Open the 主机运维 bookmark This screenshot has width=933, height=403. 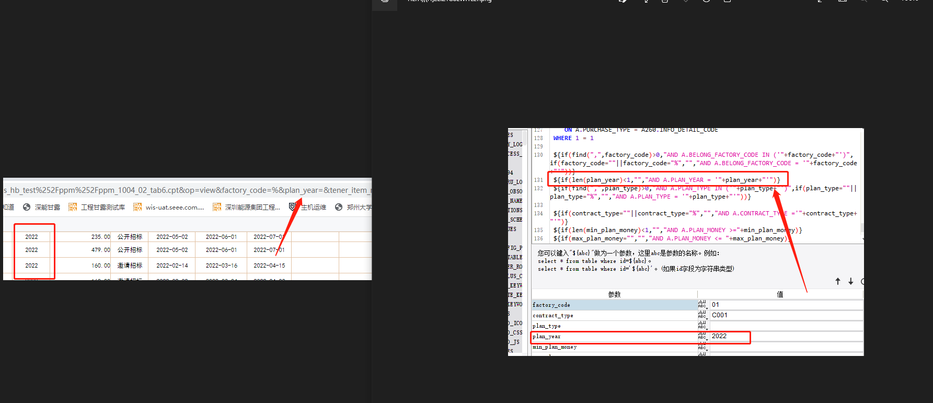[307, 208]
